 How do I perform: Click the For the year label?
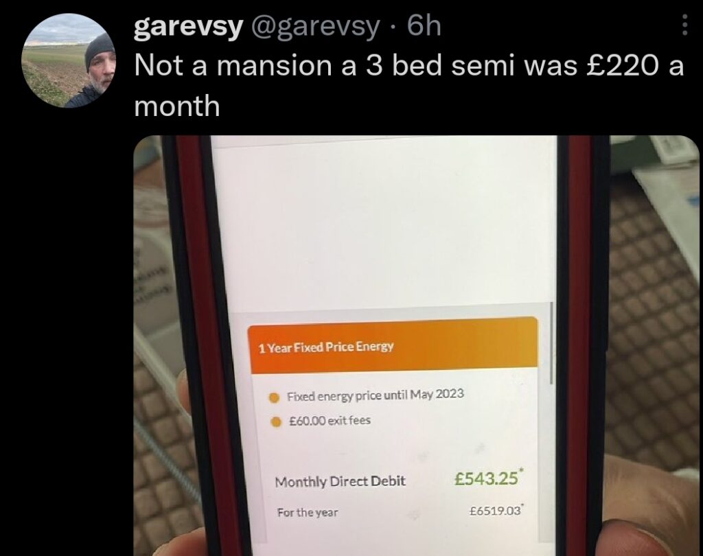click(307, 512)
